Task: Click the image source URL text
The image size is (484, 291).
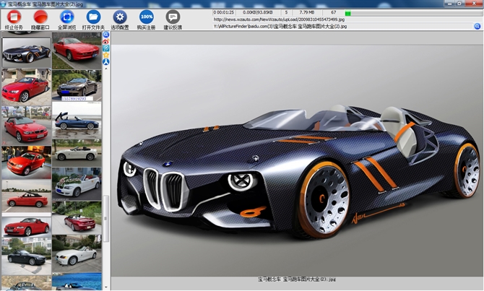Action: (x=279, y=19)
